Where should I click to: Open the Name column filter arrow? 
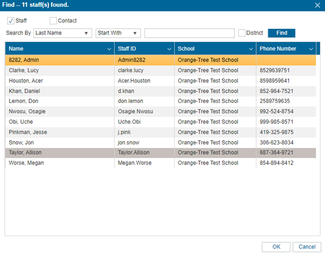(109, 49)
